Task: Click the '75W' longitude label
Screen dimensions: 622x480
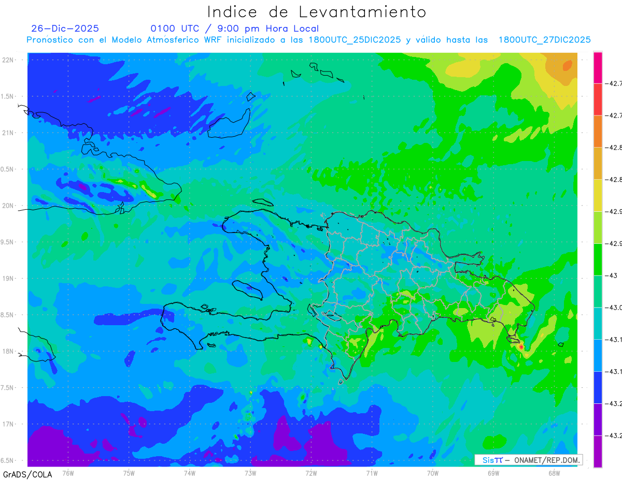Action: 129,473
